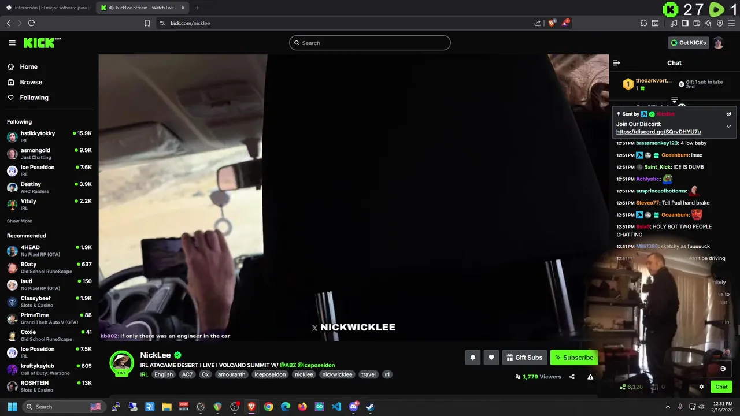This screenshot has width=740, height=416.
Task: Open Brave VPN shield icon
Action: (720, 23)
